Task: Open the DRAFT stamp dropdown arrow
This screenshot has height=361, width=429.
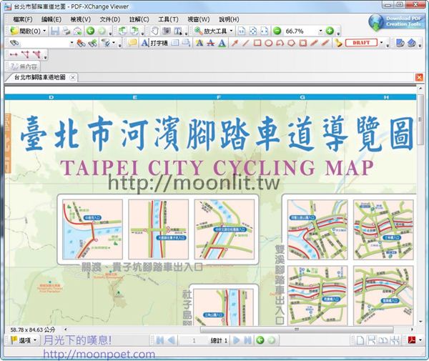Action: coord(381,43)
